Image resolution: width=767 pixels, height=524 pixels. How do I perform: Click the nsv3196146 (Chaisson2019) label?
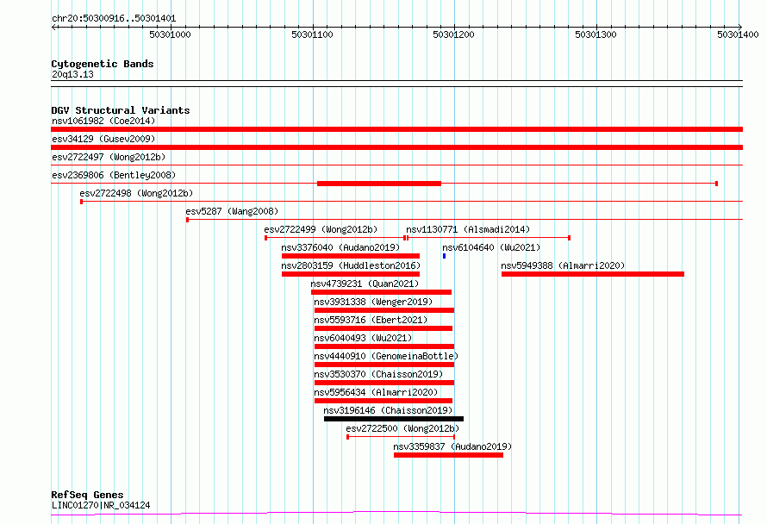[x=388, y=410]
